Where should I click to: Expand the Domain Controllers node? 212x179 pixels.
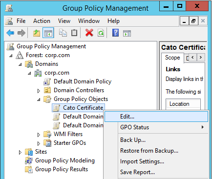[39, 91]
